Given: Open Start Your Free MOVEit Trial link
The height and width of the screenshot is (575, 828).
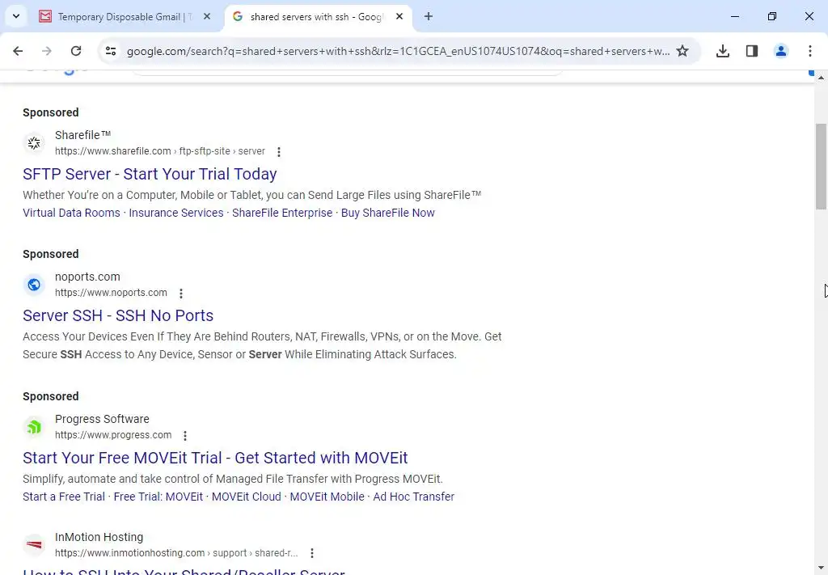Looking at the screenshot, I should [215, 458].
